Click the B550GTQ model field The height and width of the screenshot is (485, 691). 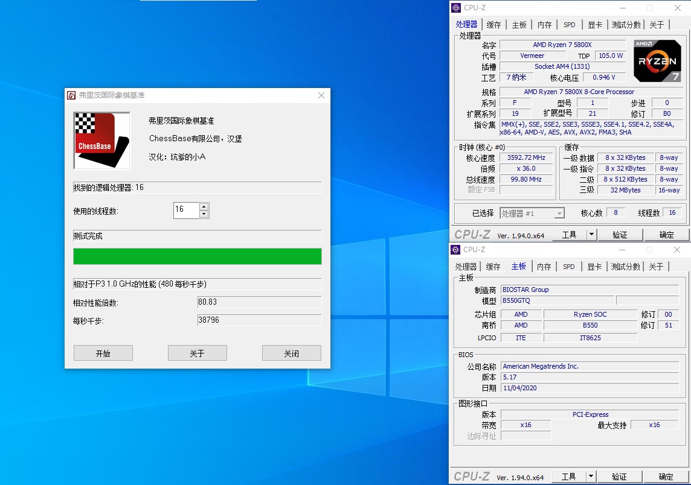[558, 300]
